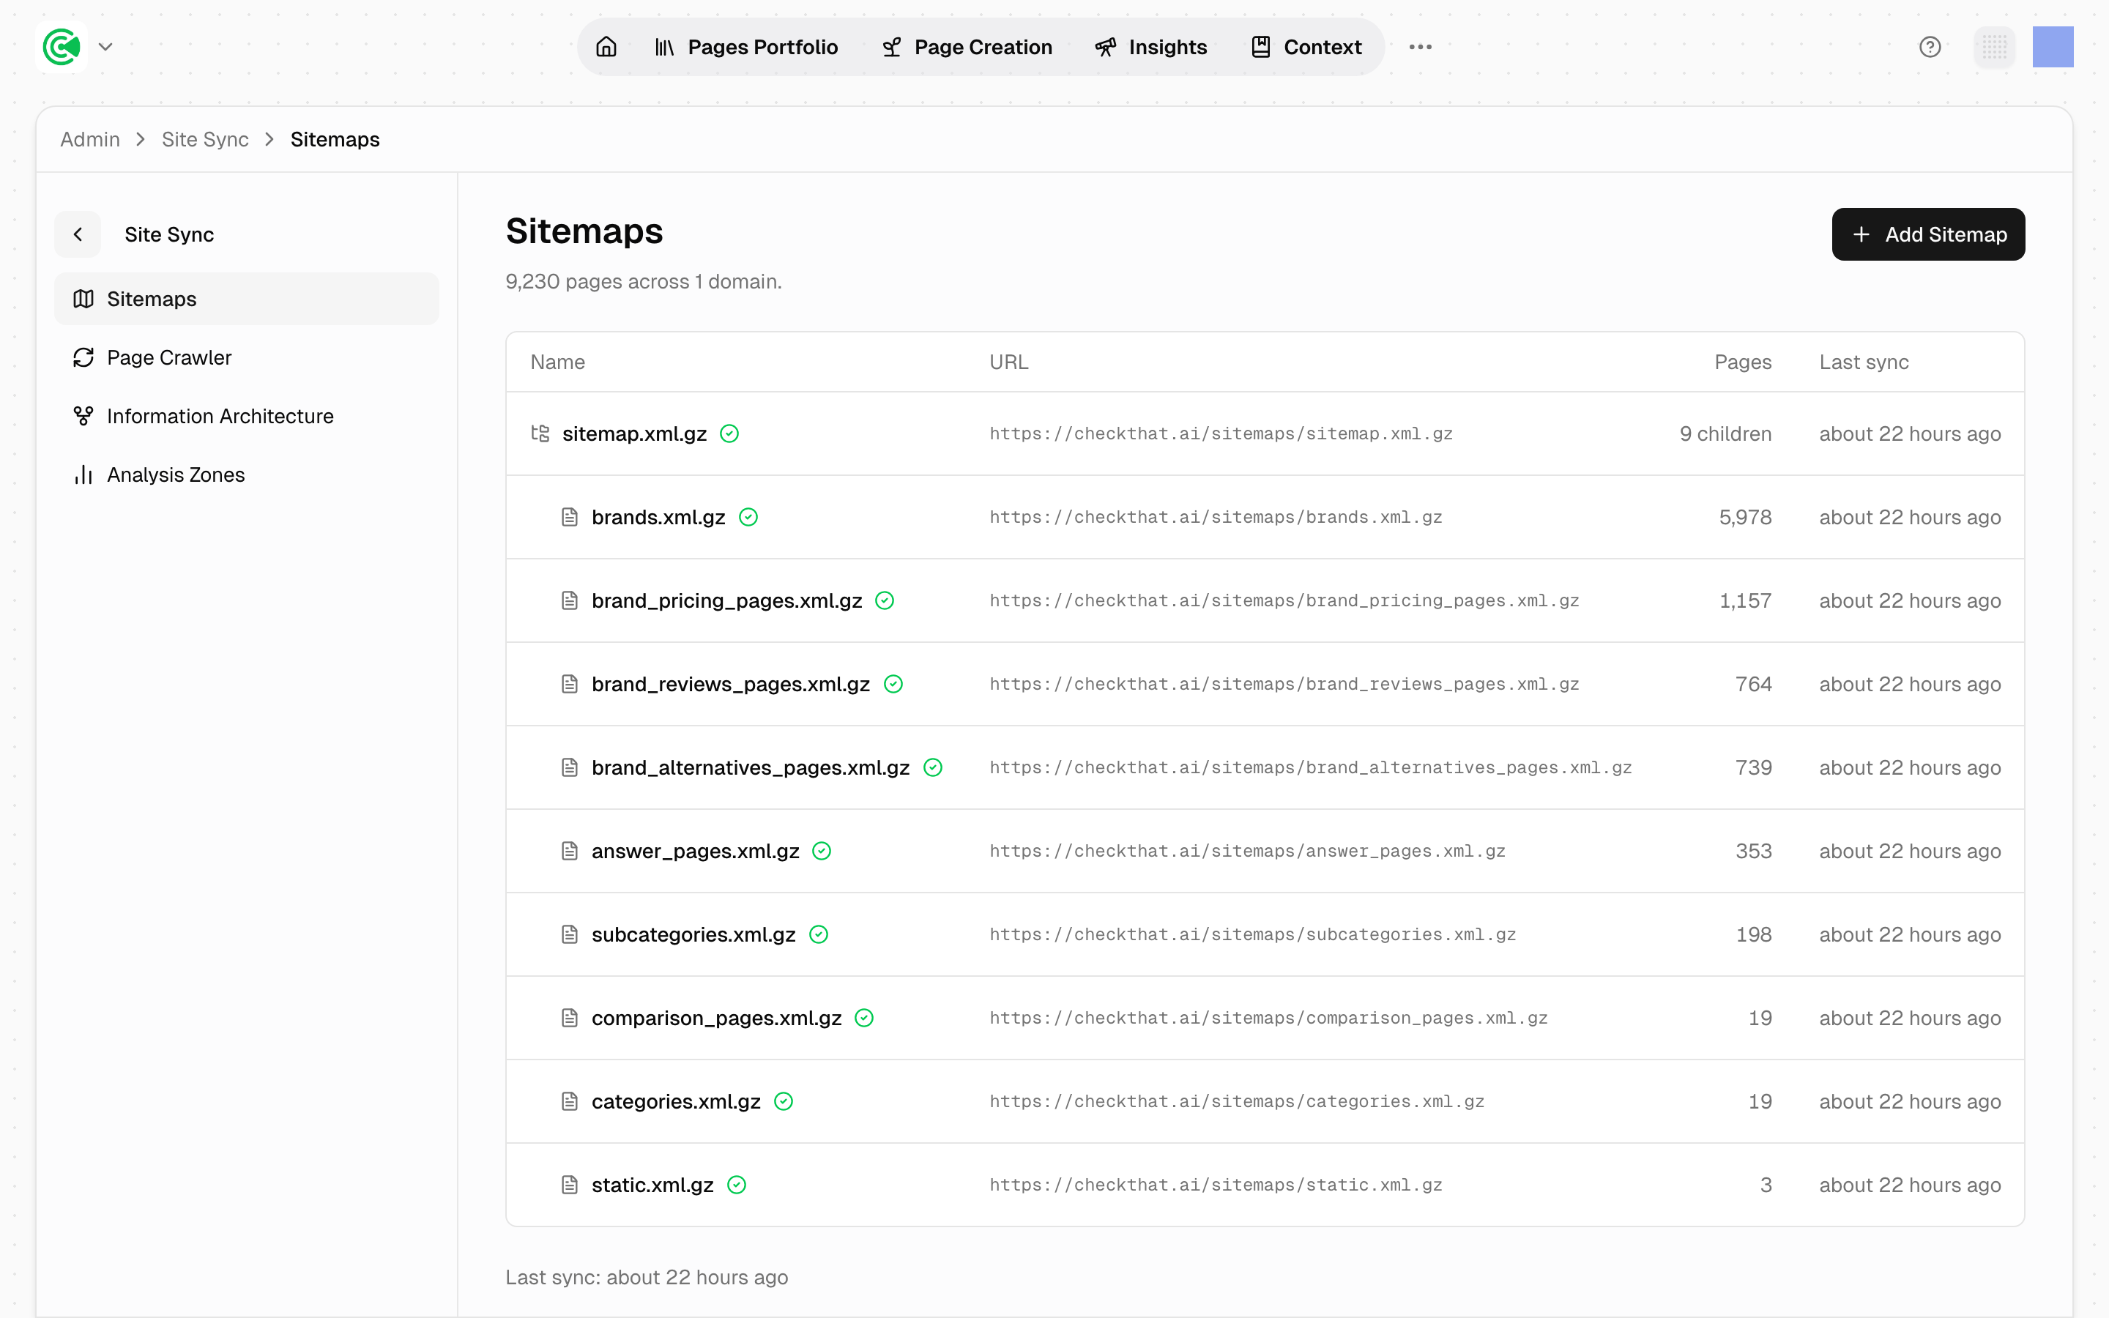Open Information Architecture in the sidebar

(247, 416)
